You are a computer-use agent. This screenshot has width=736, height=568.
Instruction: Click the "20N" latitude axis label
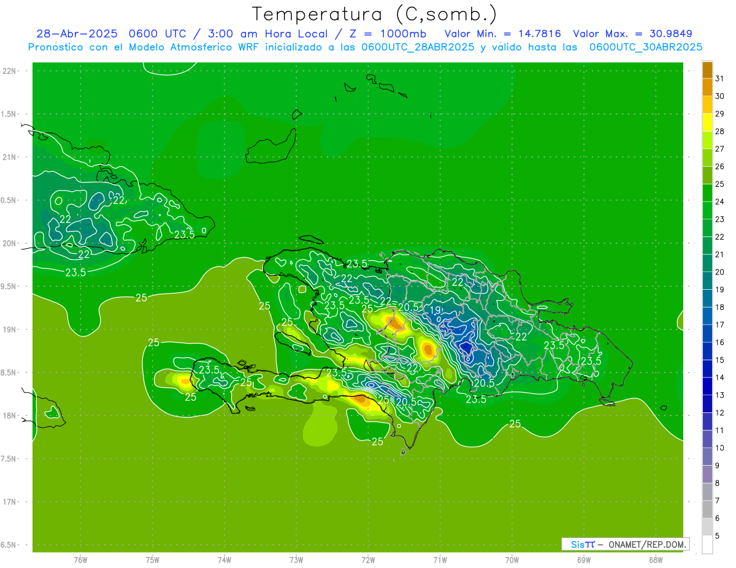pos(10,243)
